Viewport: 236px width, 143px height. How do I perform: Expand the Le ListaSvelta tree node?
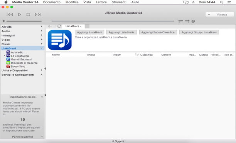(4, 56)
